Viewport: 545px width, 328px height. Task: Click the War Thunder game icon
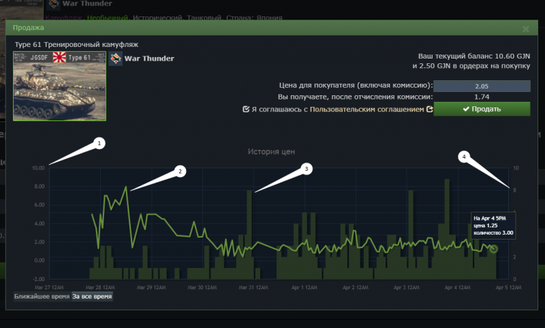click(x=116, y=59)
